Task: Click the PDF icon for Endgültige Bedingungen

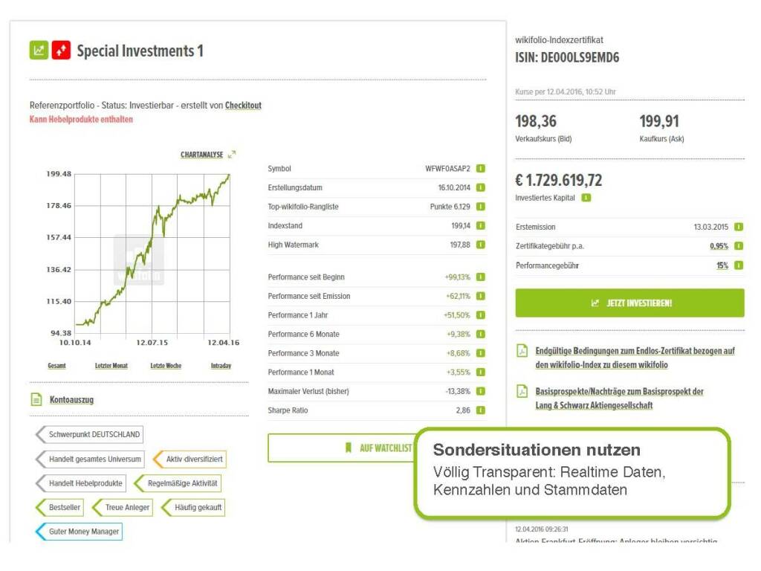Action: (x=522, y=351)
